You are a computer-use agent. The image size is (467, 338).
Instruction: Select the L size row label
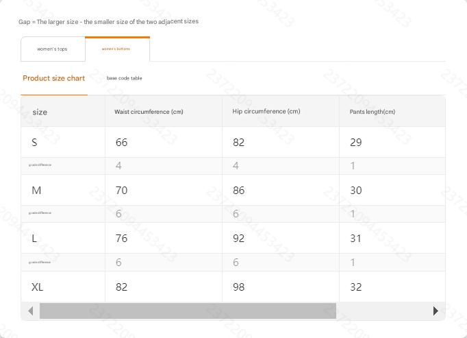[x=34, y=239]
